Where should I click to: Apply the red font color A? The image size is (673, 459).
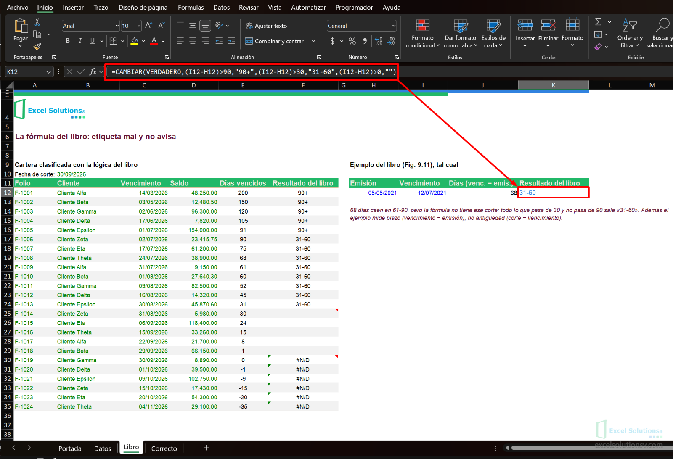tap(154, 41)
